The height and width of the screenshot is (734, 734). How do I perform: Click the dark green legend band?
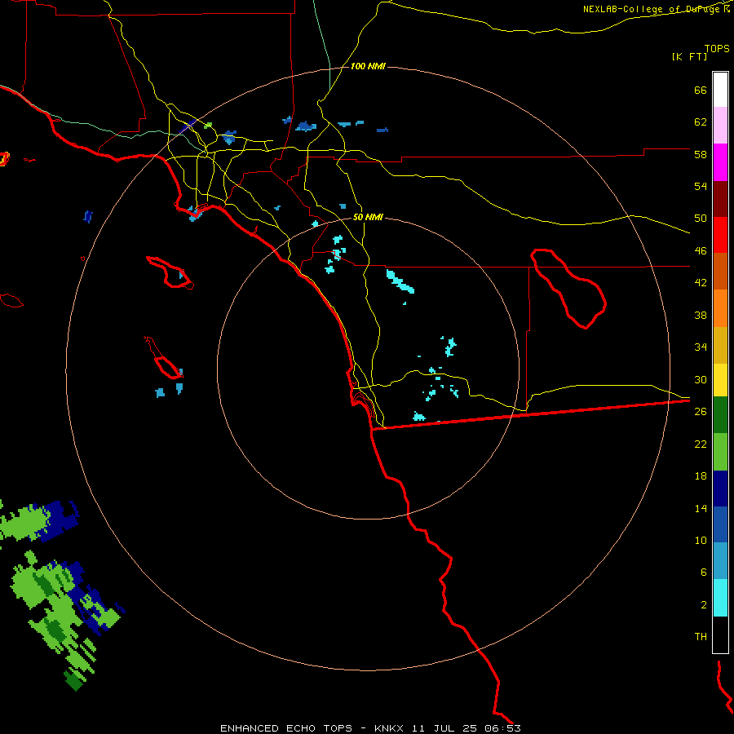(x=720, y=415)
